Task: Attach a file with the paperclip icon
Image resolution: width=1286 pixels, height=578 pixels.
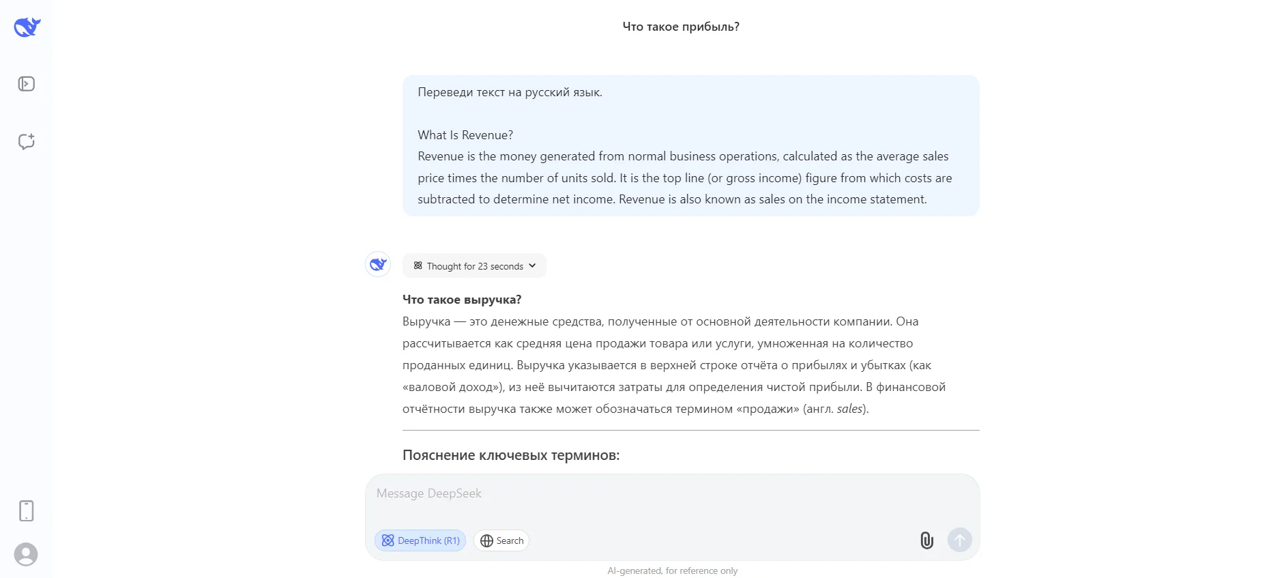Action: point(926,540)
